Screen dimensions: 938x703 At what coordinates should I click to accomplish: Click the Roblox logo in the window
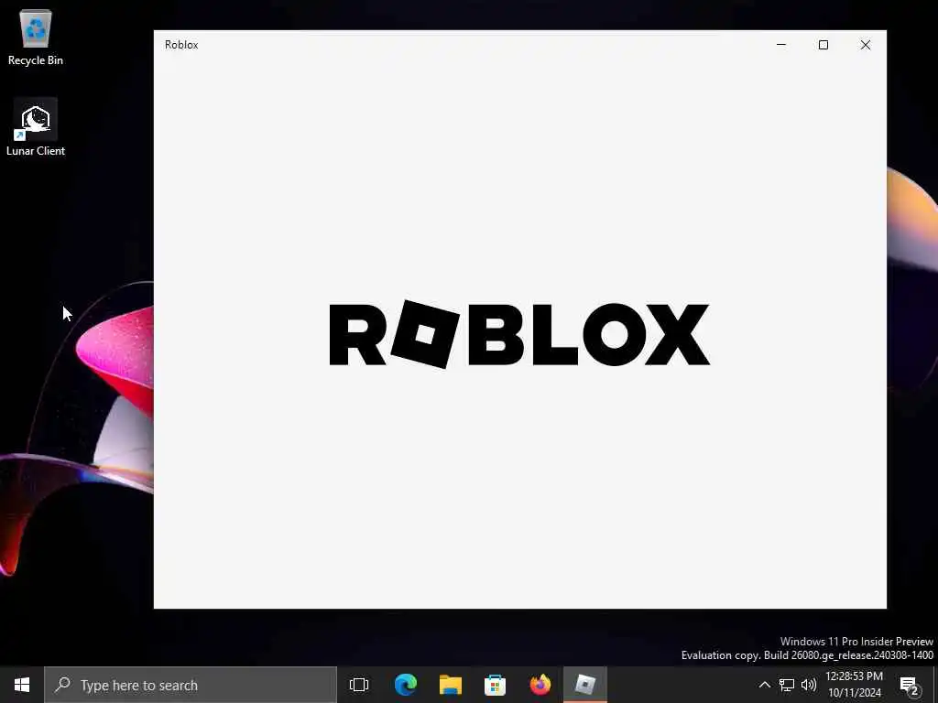(x=519, y=334)
